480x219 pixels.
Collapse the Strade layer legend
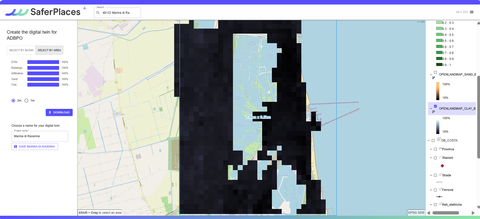[x=431, y=175]
